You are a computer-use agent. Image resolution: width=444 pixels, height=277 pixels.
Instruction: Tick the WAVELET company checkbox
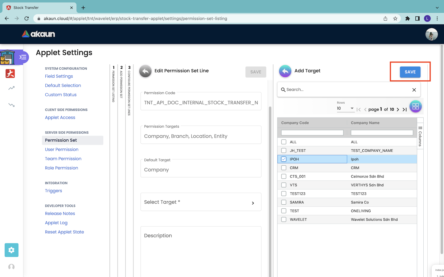point(284,219)
